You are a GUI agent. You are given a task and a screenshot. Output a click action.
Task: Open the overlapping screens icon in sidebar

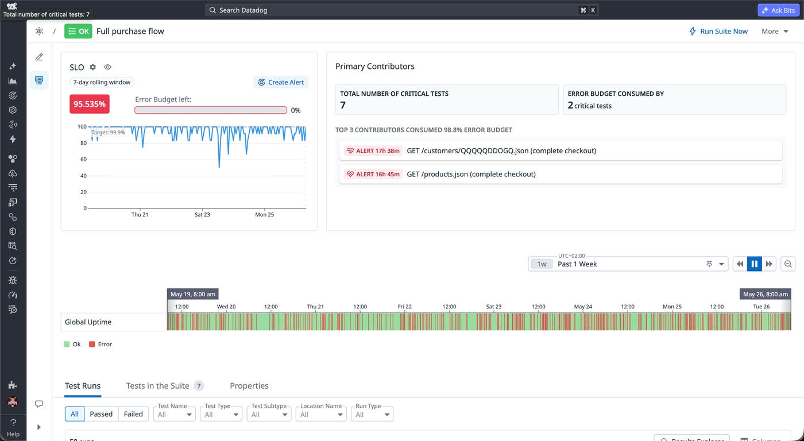[13, 202]
